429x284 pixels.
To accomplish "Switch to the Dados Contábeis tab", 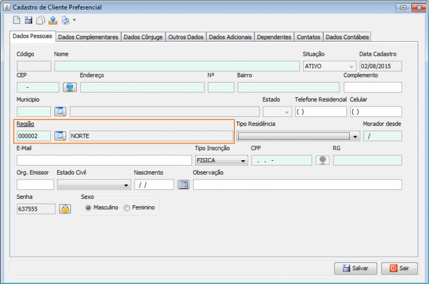I will point(347,37).
